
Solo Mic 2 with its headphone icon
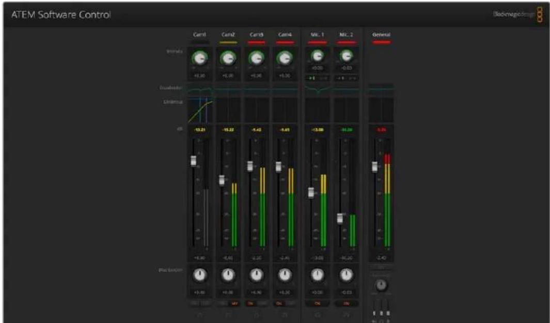[x=346, y=315]
